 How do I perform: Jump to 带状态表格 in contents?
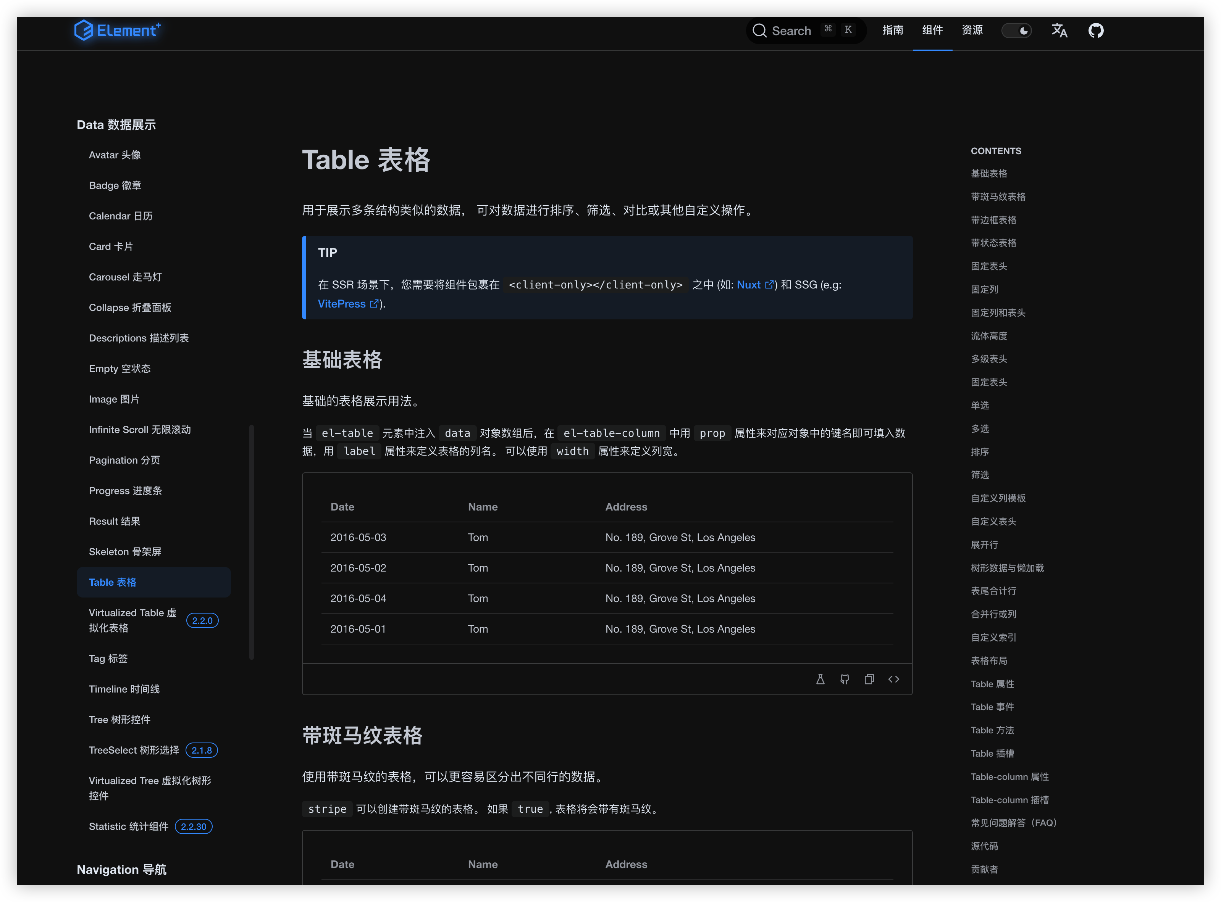(993, 243)
